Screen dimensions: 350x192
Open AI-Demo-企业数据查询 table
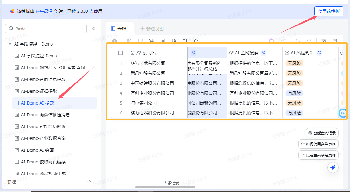(40, 138)
